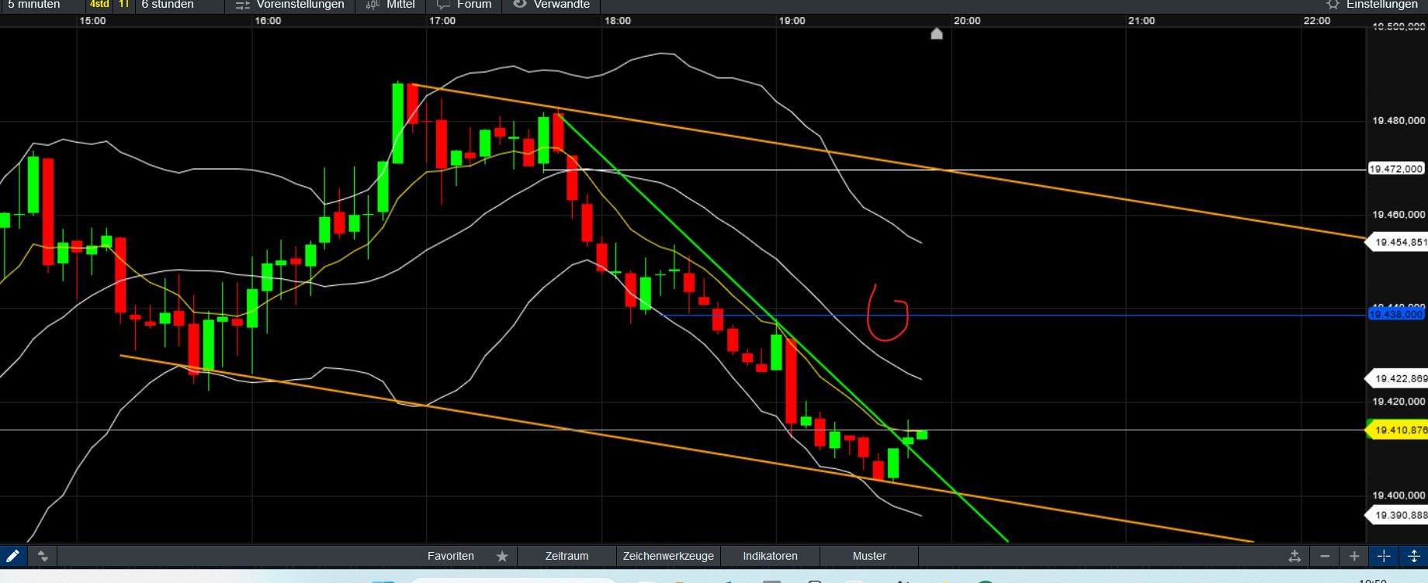Open Voreinstellungen sliders icon
1428x583 pixels.
pyautogui.click(x=243, y=5)
